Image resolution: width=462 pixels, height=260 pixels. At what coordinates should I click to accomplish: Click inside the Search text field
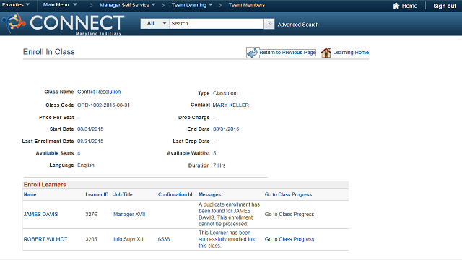coord(217,24)
